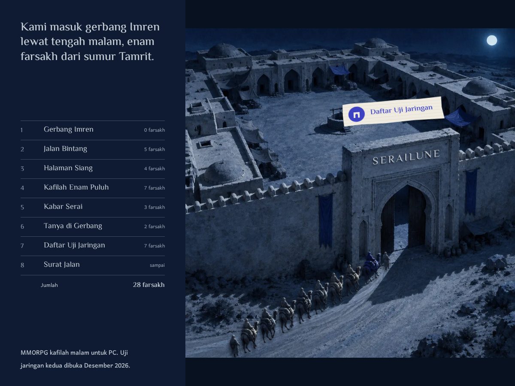The width and height of the screenshot is (515, 386).
Task: Select the Gerbang Imren list entry
Action: point(93,130)
